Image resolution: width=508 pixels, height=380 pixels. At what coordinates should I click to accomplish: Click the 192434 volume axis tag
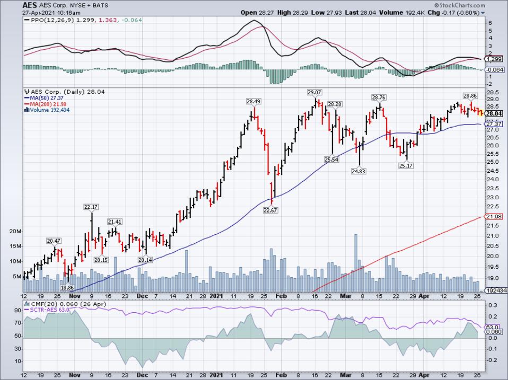(x=496, y=290)
